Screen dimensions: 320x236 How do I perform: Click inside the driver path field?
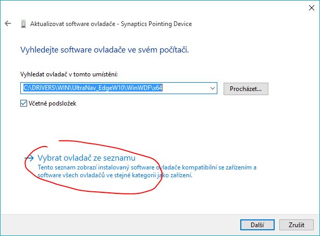click(x=188, y=88)
